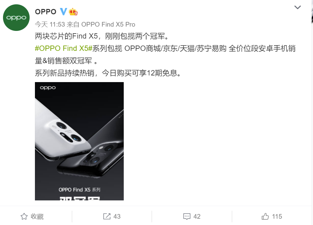Enlarge the Find X5 phones image
Viewport: 313px width, 225px height.
click(79, 141)
